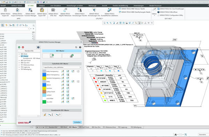Click the Standard Alle button
This screenshot has width=209, height=137.
point(29,51)
